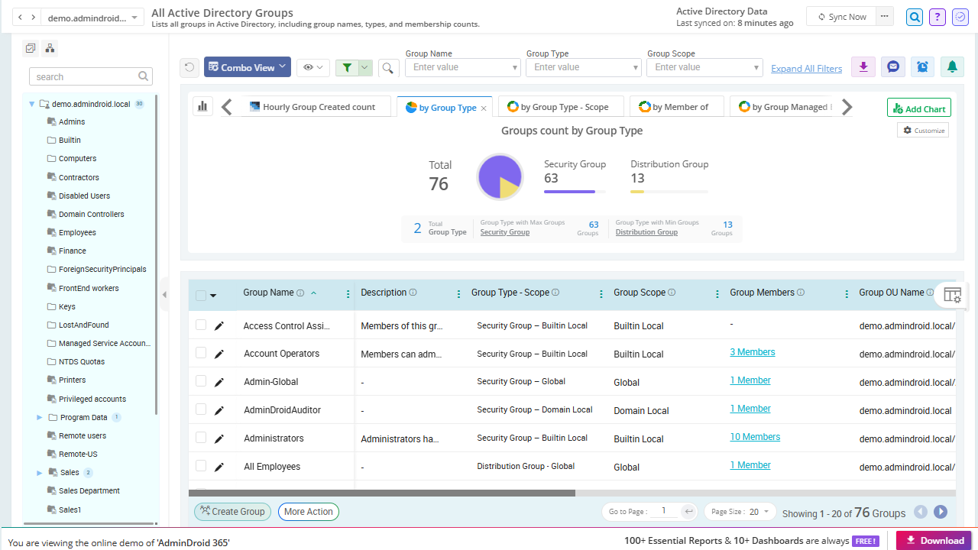Open the Expand All Filters link

click(807, 69)
